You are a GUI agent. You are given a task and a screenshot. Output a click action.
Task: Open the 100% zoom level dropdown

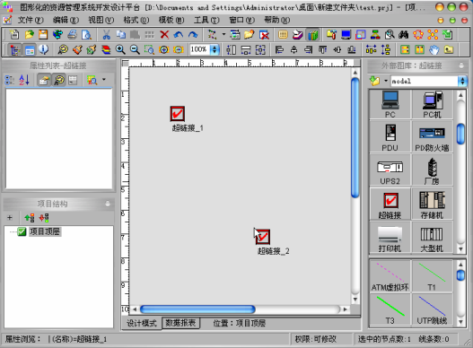pos(215,49)
